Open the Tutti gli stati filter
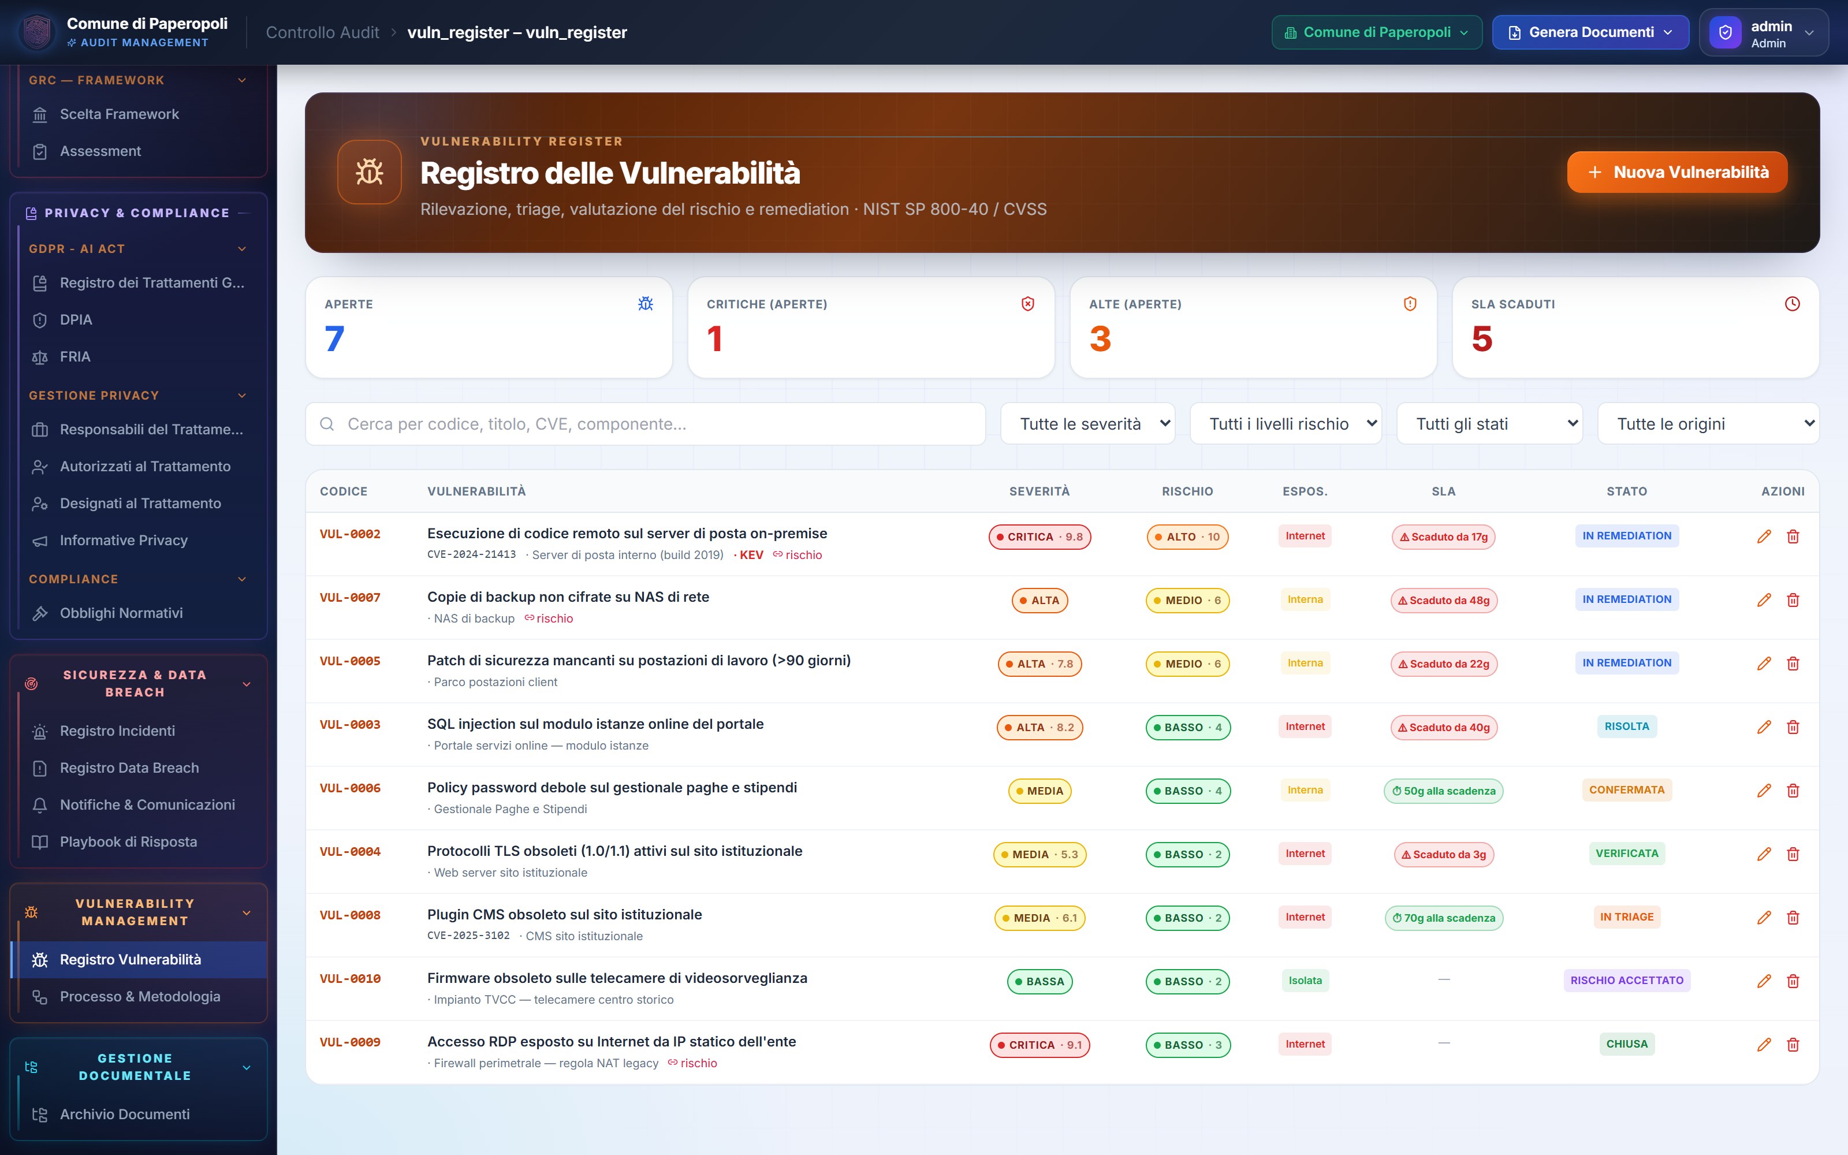This screenshot has height=1155, width=1848. (x=1490, y=424)
